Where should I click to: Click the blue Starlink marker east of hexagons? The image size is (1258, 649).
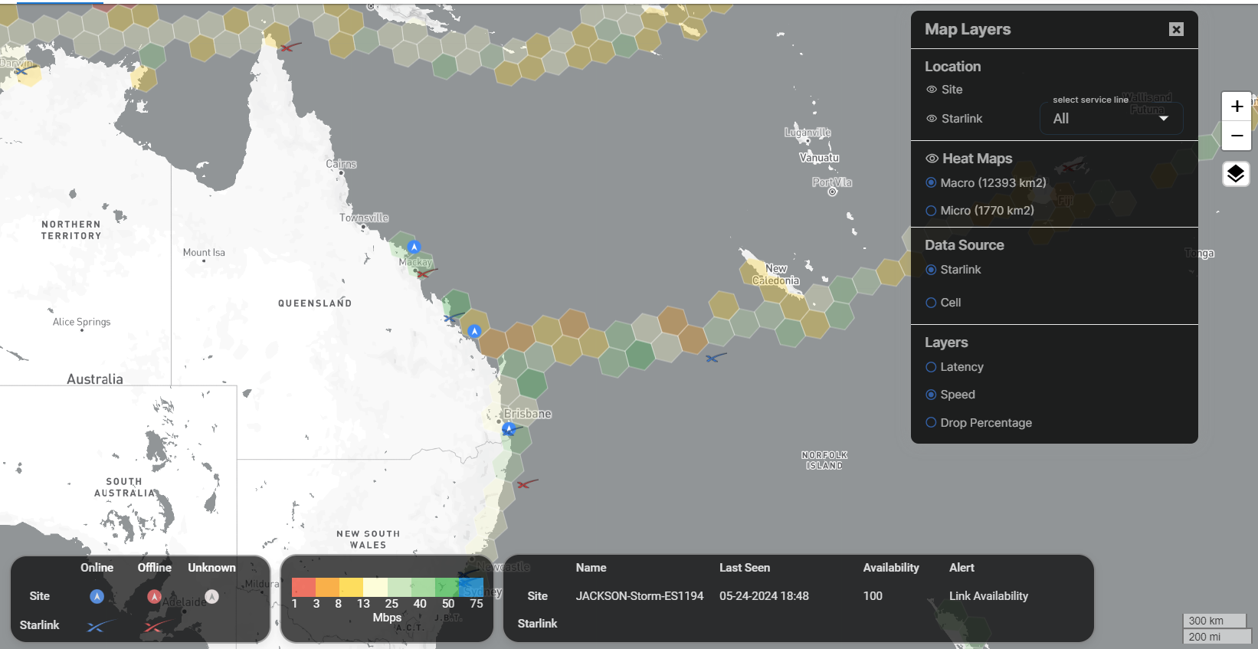click(715, 357)
